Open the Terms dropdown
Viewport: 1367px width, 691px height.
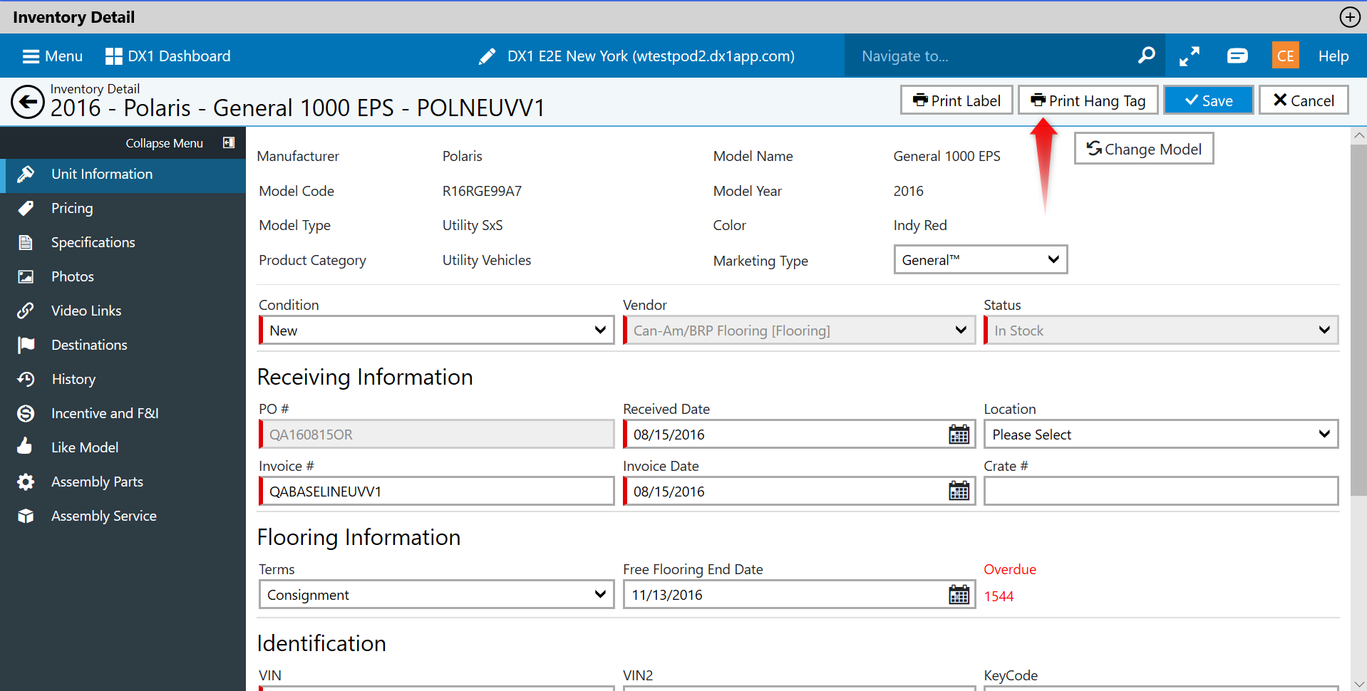coord(436,595)
